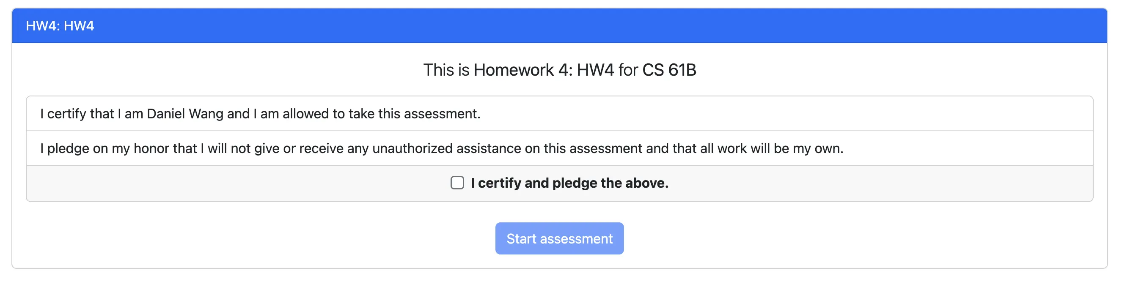
Task: Click blank area right of the identity statement
Action: (x=784, y=114)
